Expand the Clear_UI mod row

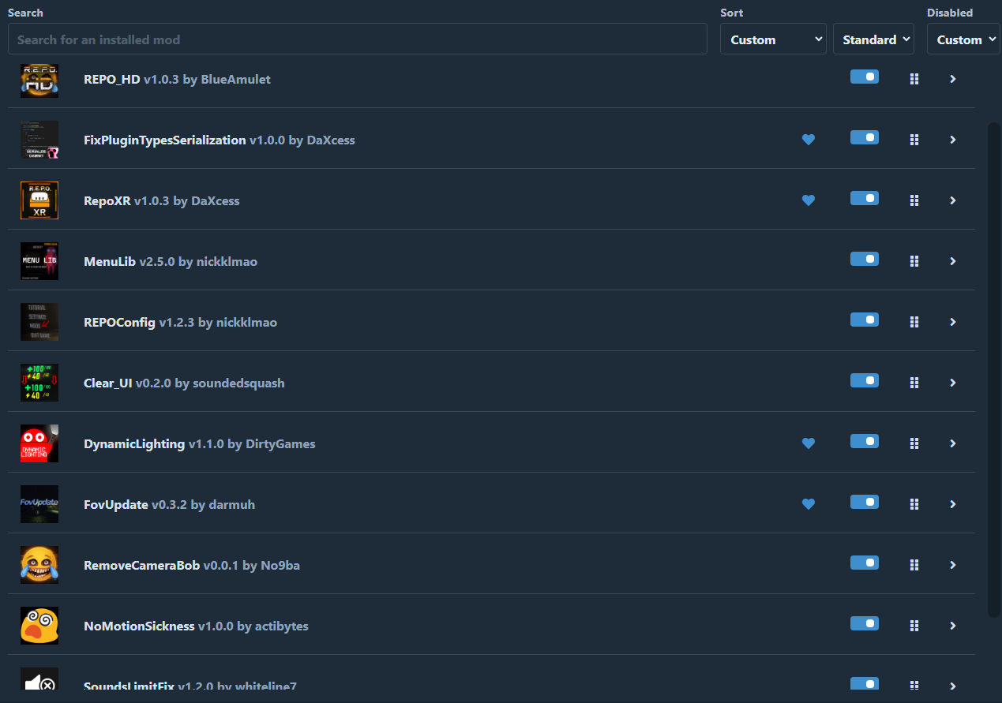pos(953,383)
